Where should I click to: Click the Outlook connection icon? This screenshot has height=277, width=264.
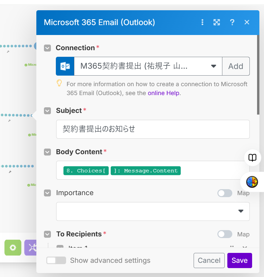click(x=65, y=66)
